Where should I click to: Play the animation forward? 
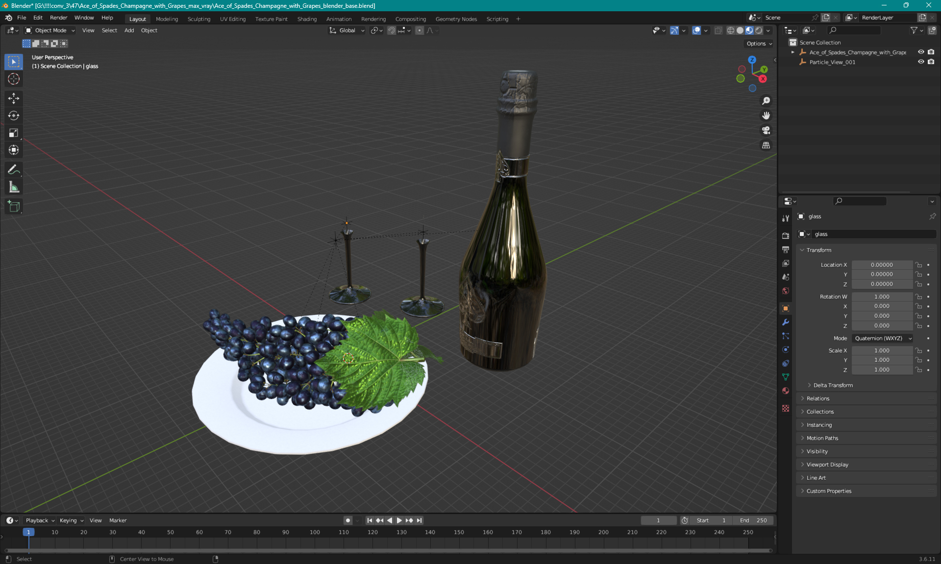(399, 520)
